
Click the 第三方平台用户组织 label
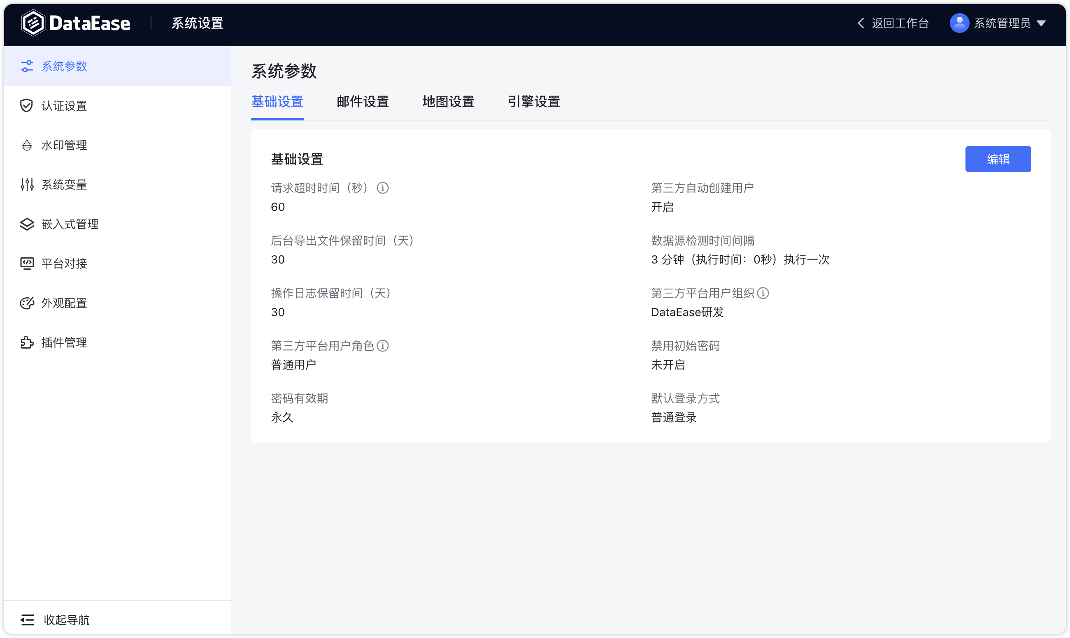702,293
